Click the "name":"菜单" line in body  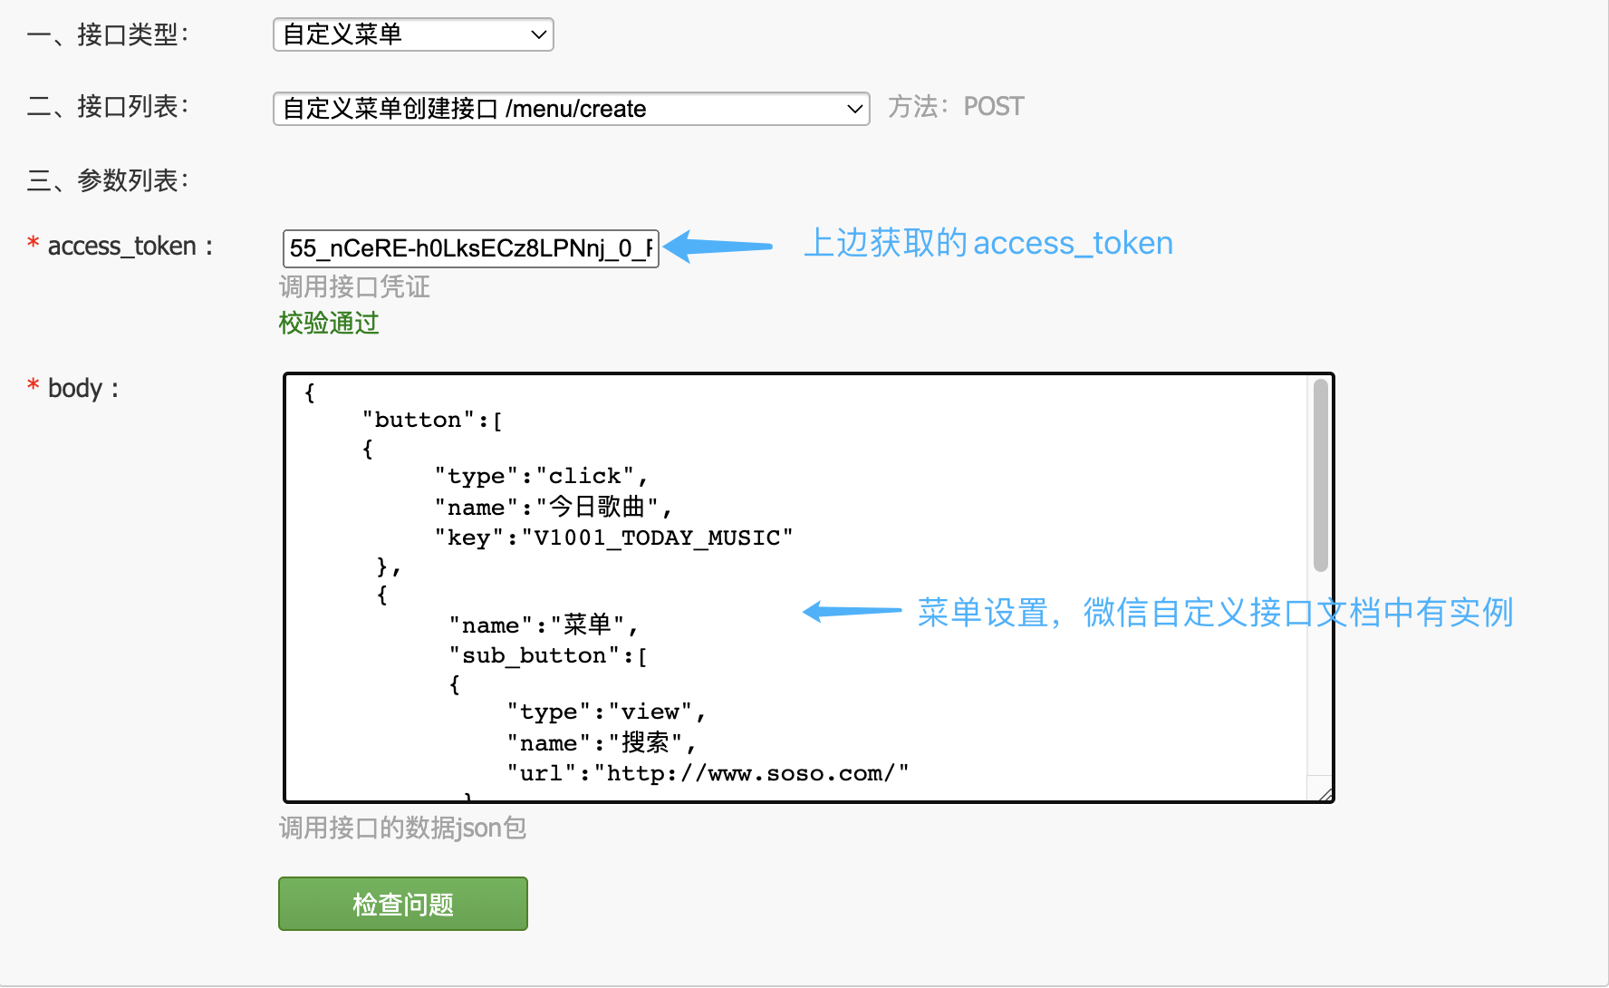pyautogui.click(x=544, y=625)
